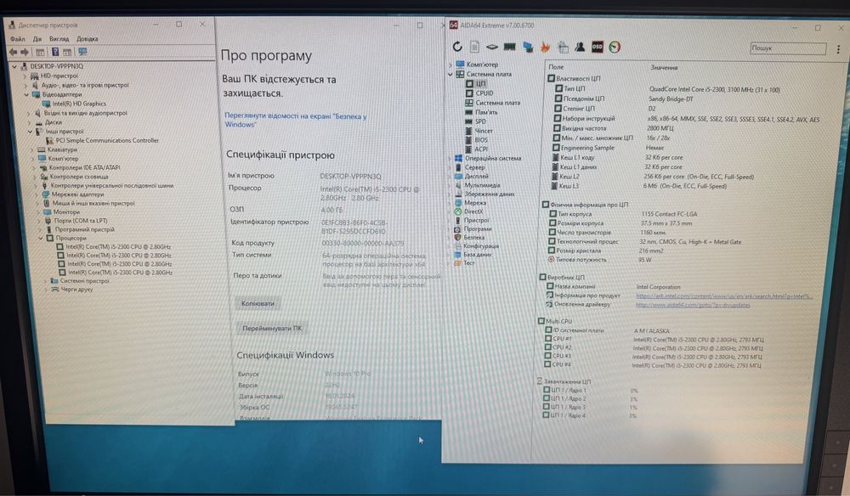Image resolution: width=850 pixels, height=496 pixels.
Task: Click the AIDA64 blue computer toolbar icon
Action: 528,48
